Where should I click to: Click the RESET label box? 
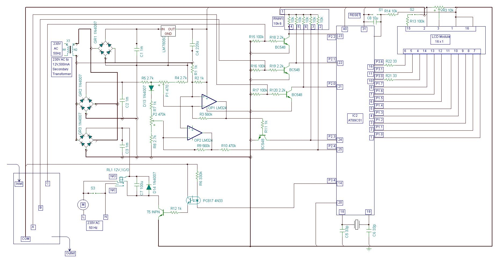[x=355, y=15]
